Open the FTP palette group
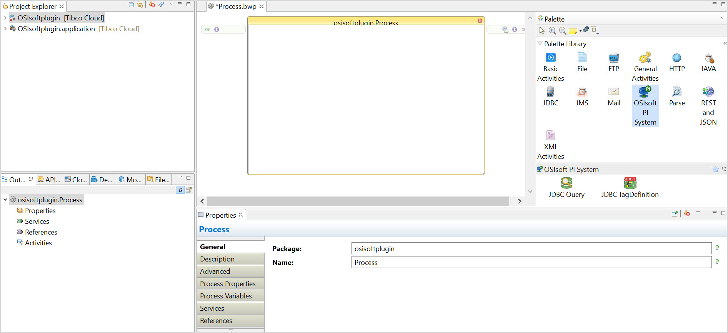The width and height of the screenshot is (728, 333). pyautogui.click(x=614, y=63)
